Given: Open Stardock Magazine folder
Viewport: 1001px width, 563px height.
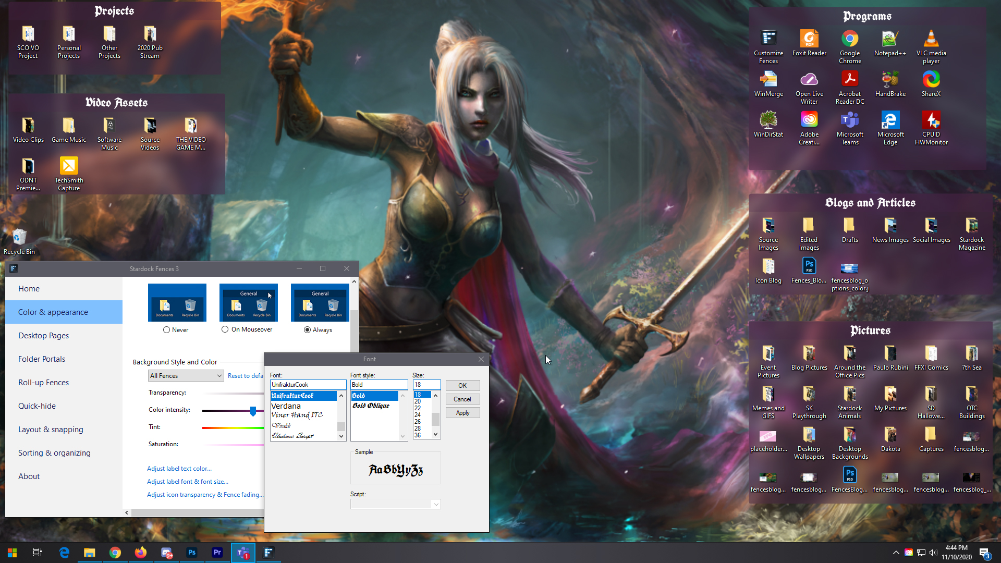Looking at the screenshot, I should pyautogui.click(x=972, y=234).
